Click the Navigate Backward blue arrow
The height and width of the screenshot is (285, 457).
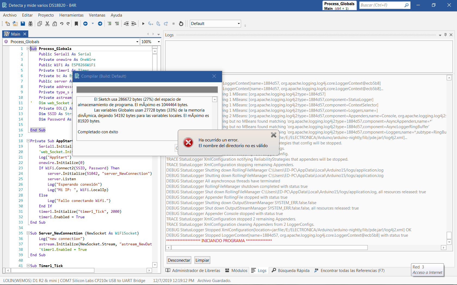point(85,24)
